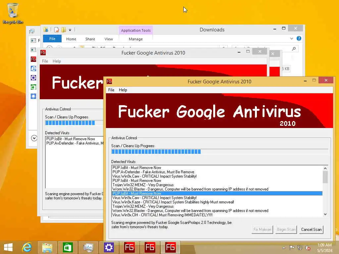Open the purple settings gear taskbar icon
339x254 pixels.
(x=109, y=247)
